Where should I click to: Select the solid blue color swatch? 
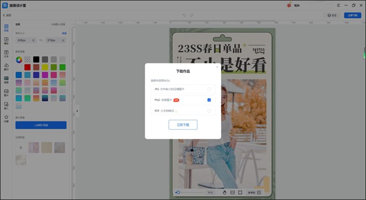[x=19, y=75]
